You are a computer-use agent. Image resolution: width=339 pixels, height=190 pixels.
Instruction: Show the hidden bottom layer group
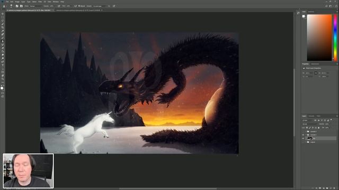[303, 142]
